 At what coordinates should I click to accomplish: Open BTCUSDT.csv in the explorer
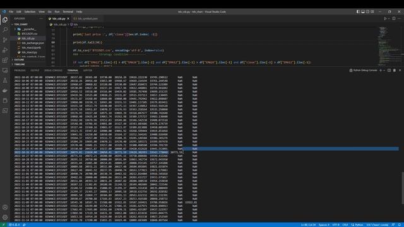30,33
